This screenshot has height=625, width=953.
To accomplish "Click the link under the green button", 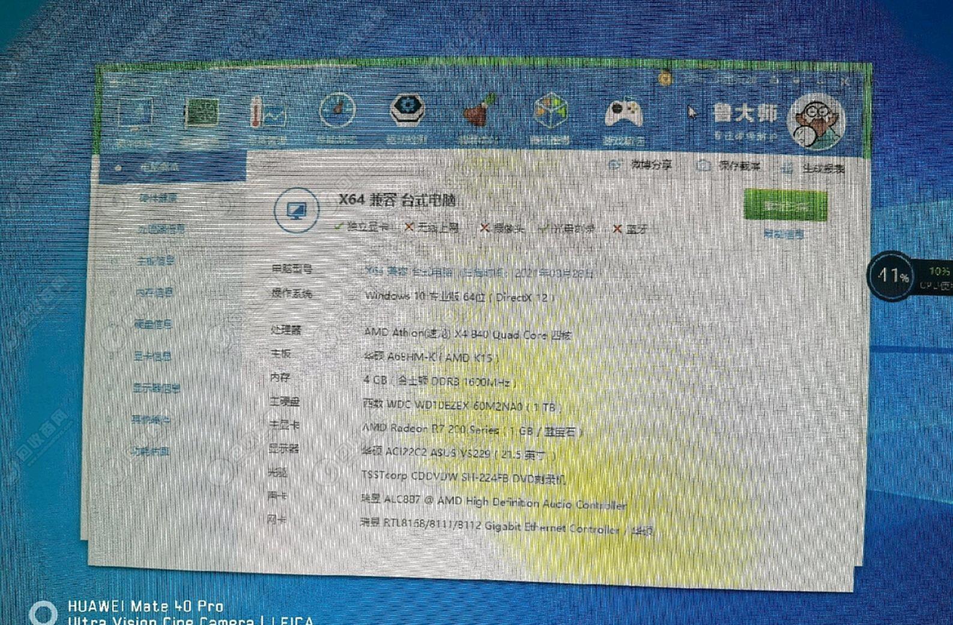I will 784,235.
